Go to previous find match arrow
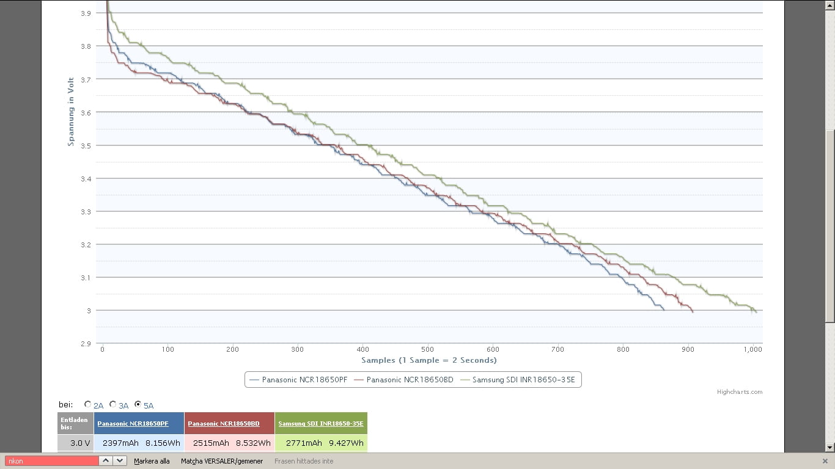The image size is (835, 469). [x=105, y=461]
